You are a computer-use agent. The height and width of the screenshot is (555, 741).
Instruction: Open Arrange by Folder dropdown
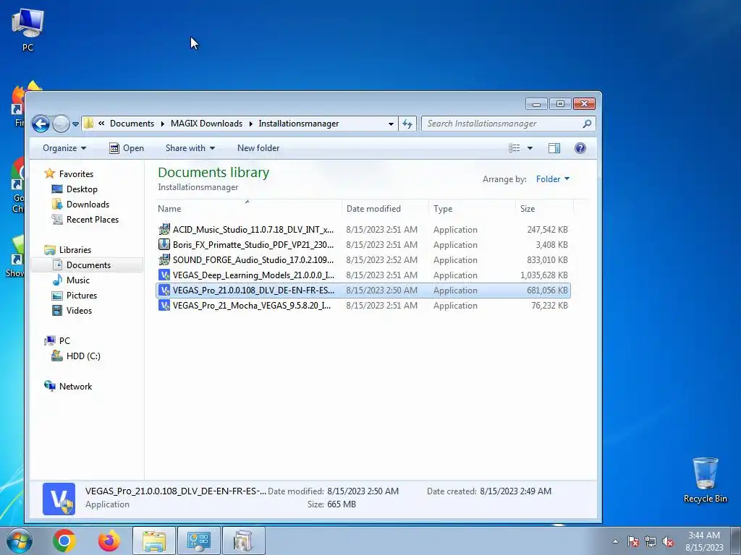(x=552, y=179)
